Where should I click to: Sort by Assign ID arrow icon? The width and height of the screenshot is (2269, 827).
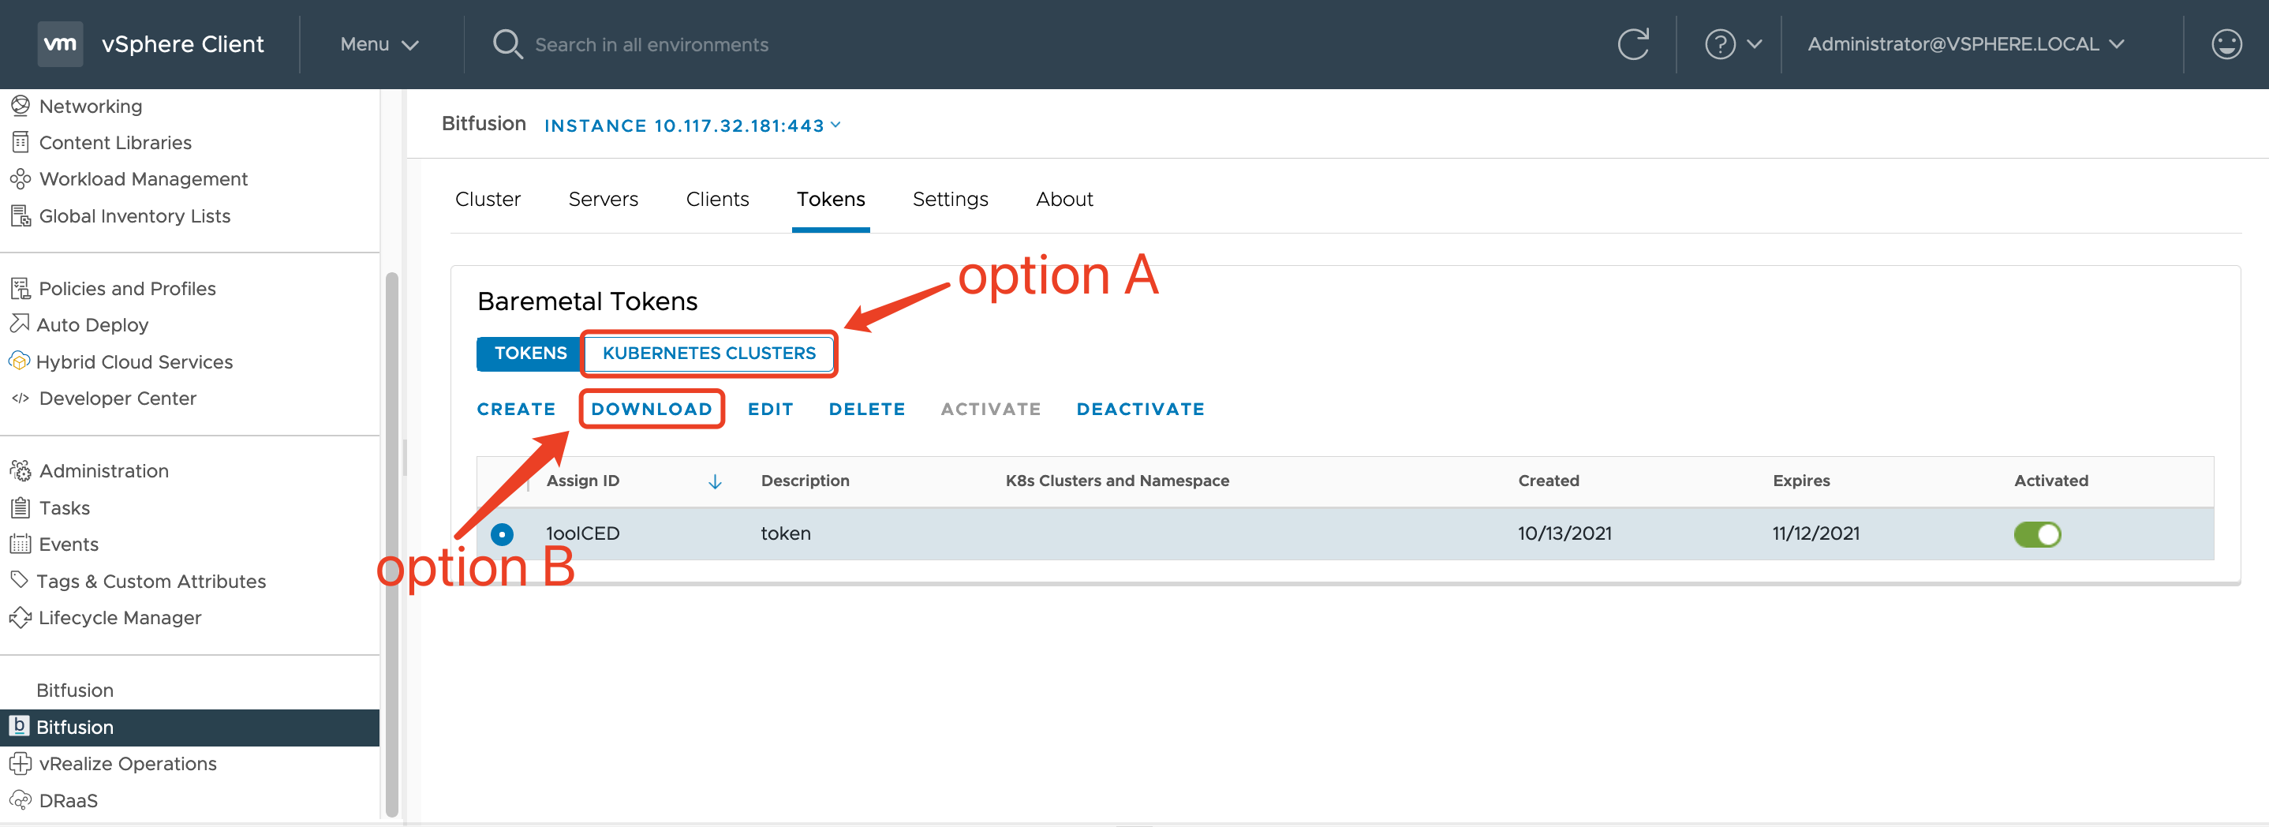(x=714, y=481)
